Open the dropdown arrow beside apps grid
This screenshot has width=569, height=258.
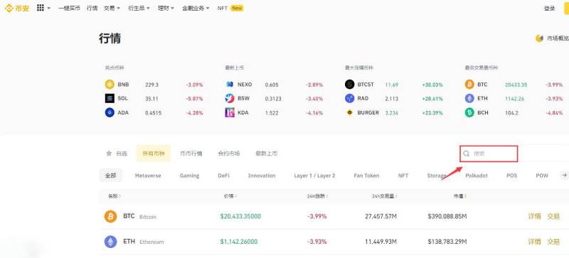coord(48,8)
